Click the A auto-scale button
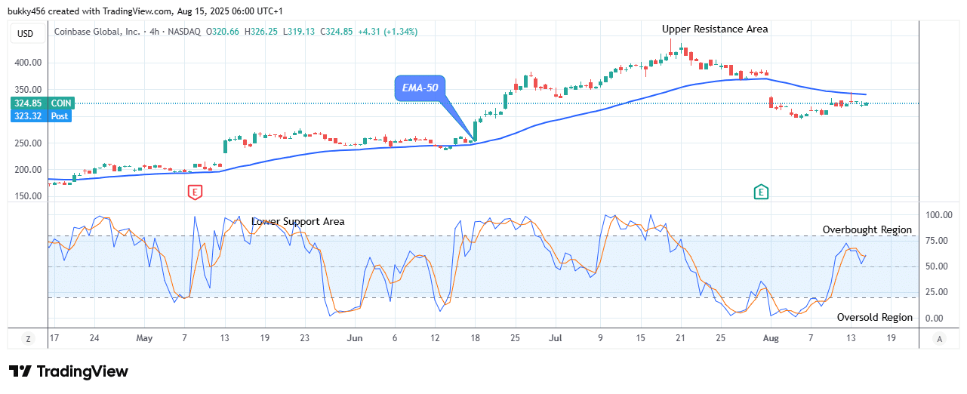The image size is (967, 394). [939, 339]
